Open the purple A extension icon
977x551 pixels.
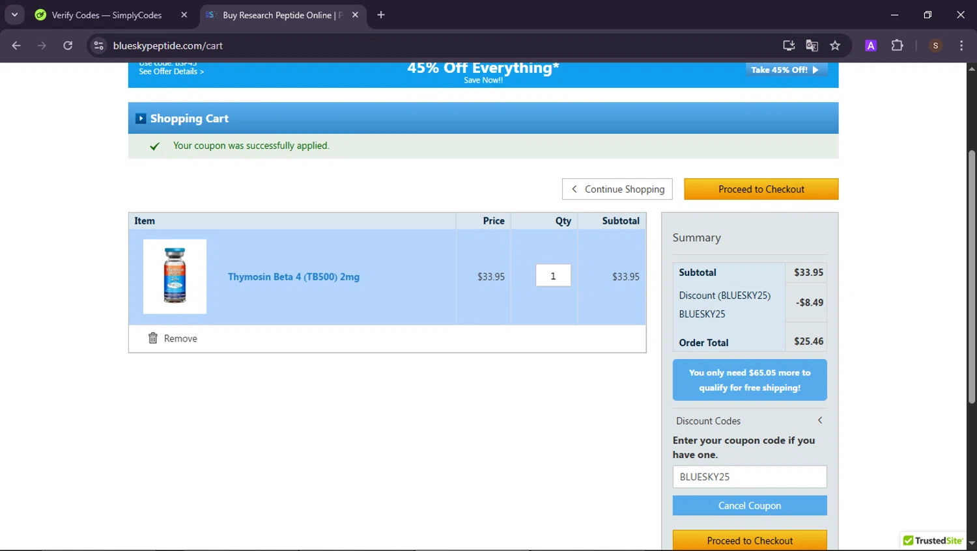(871, 46)
